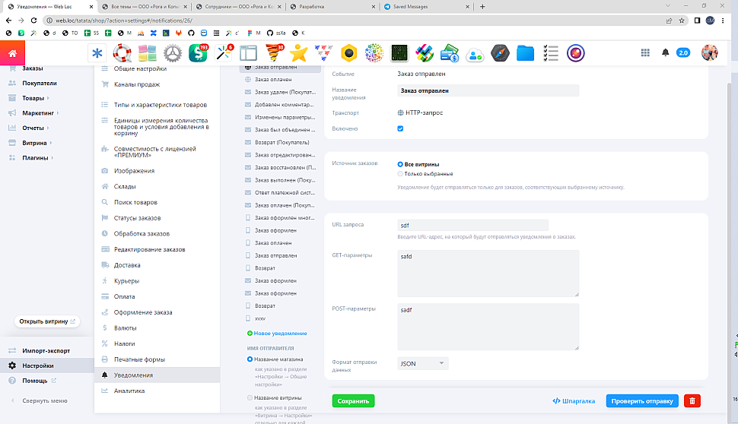Expand the Маркетинг sidebar menu
The height and width of the screenshot is (424, 738).
[x=40, y=113]
